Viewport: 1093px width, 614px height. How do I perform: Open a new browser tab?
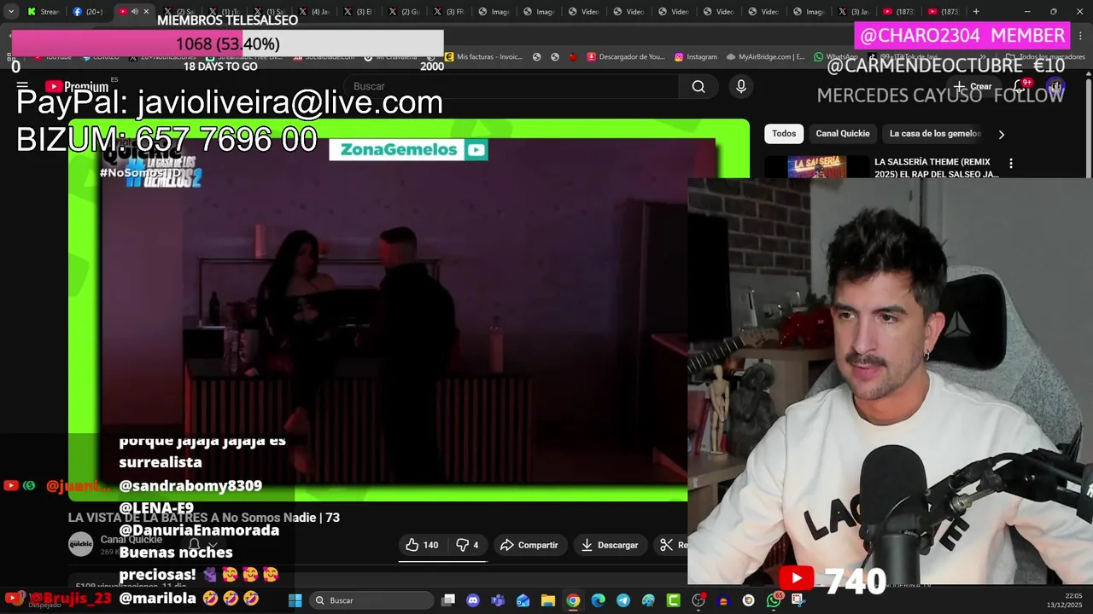(x=976, y=11)
